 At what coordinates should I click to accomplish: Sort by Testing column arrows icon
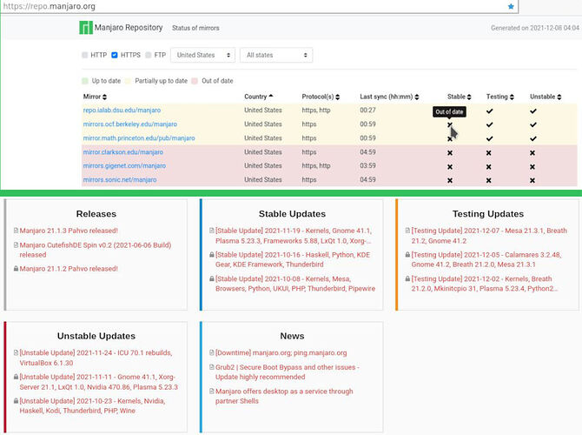[512, 97]
